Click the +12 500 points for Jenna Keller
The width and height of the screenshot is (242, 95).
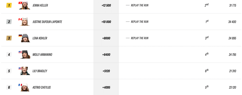tap(106, 5)
